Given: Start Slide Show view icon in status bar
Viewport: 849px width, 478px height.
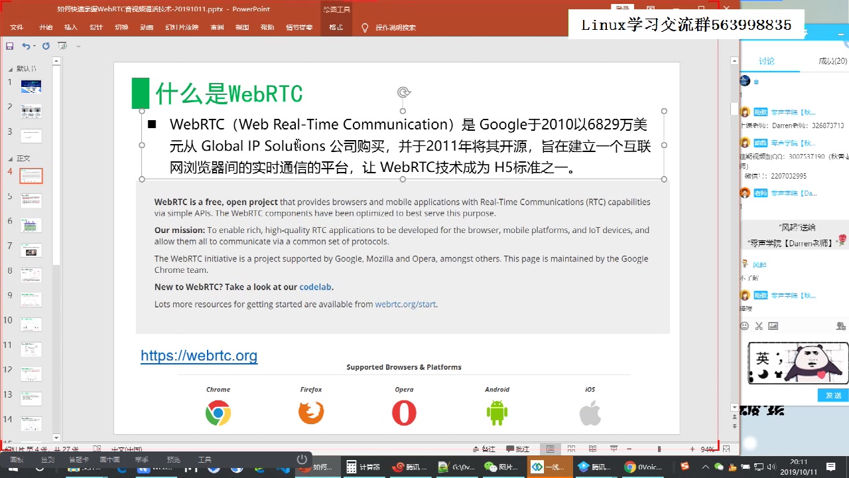Looking at the screenshot, I should [x=614, y=449].
